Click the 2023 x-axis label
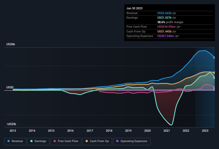The width and height of the screenshot is (219, 149). (205, 131)
